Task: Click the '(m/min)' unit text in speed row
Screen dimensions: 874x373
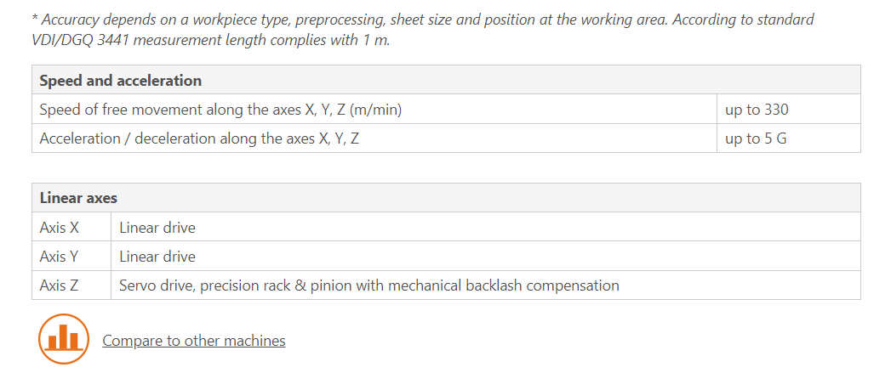Action: point(375,110)
